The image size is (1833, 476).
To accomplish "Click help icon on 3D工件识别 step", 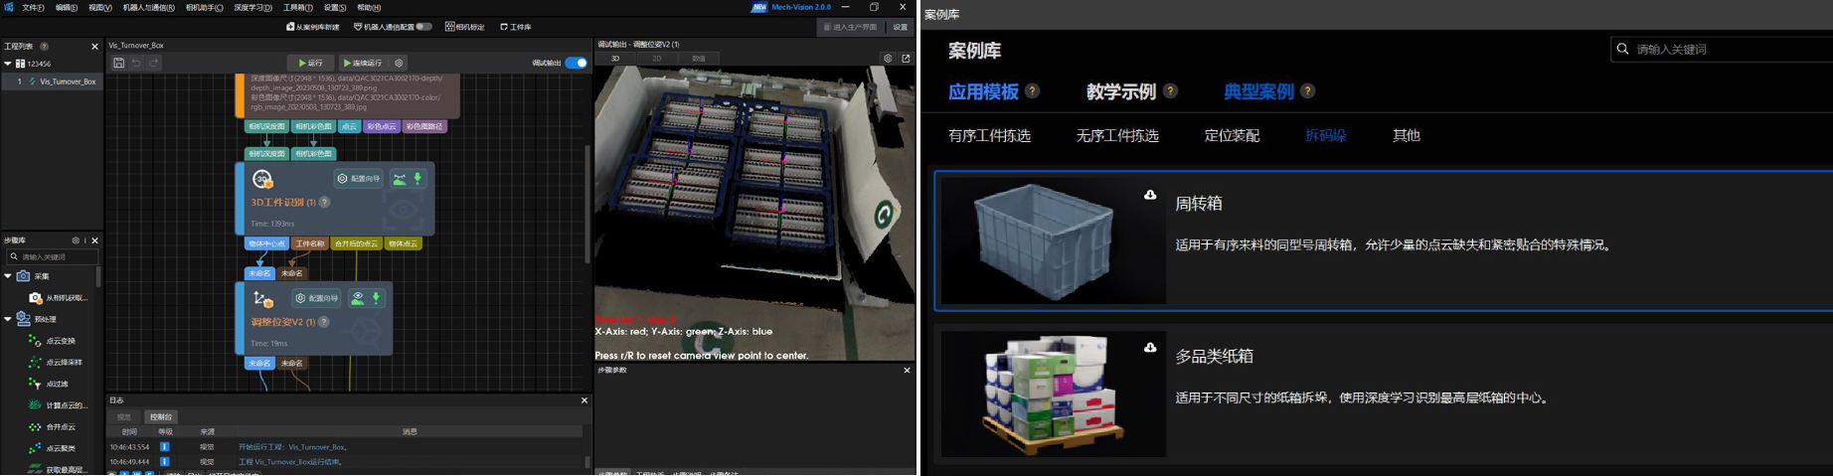I will (x=324, y=202).
